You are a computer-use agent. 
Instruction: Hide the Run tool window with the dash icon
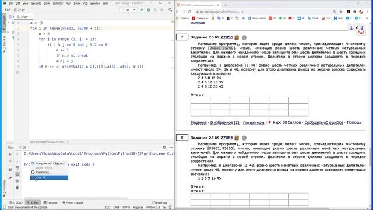pyautogui.click(x=171, y=148)
